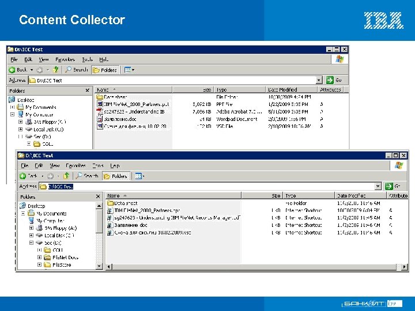Viewport: 415px width, 311px height.
Task: Sort by Type column in upper window
Action: click(240, 90)
